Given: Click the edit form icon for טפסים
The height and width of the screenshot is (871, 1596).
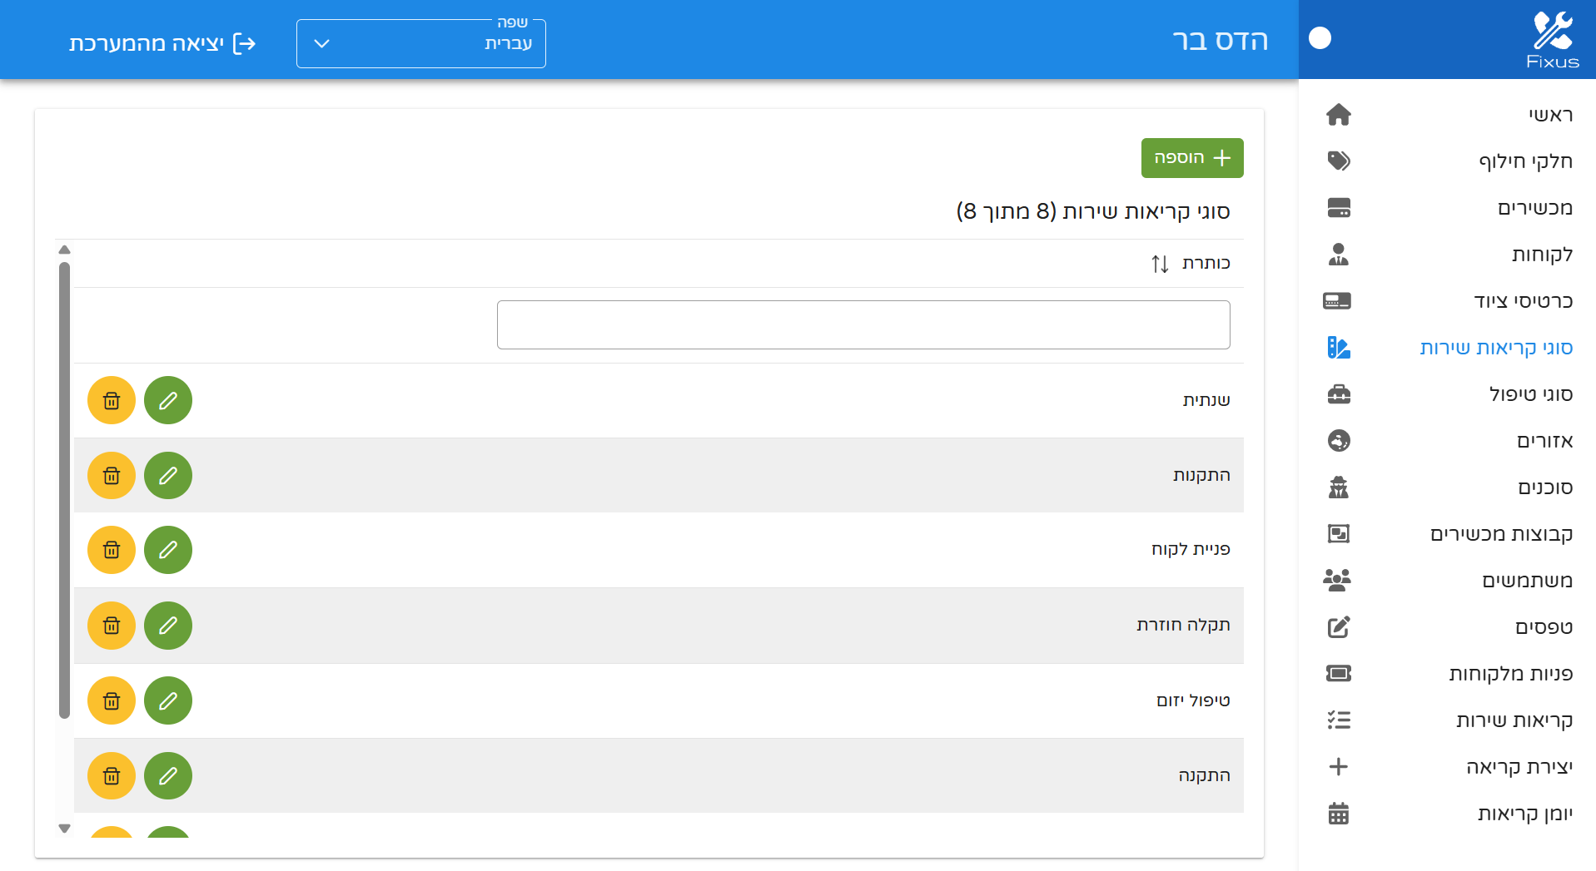Looking at the screenshot, I should (1338, 627).
